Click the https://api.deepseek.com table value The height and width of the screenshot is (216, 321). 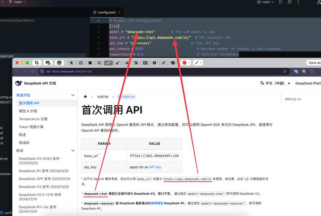pos(154,156)
